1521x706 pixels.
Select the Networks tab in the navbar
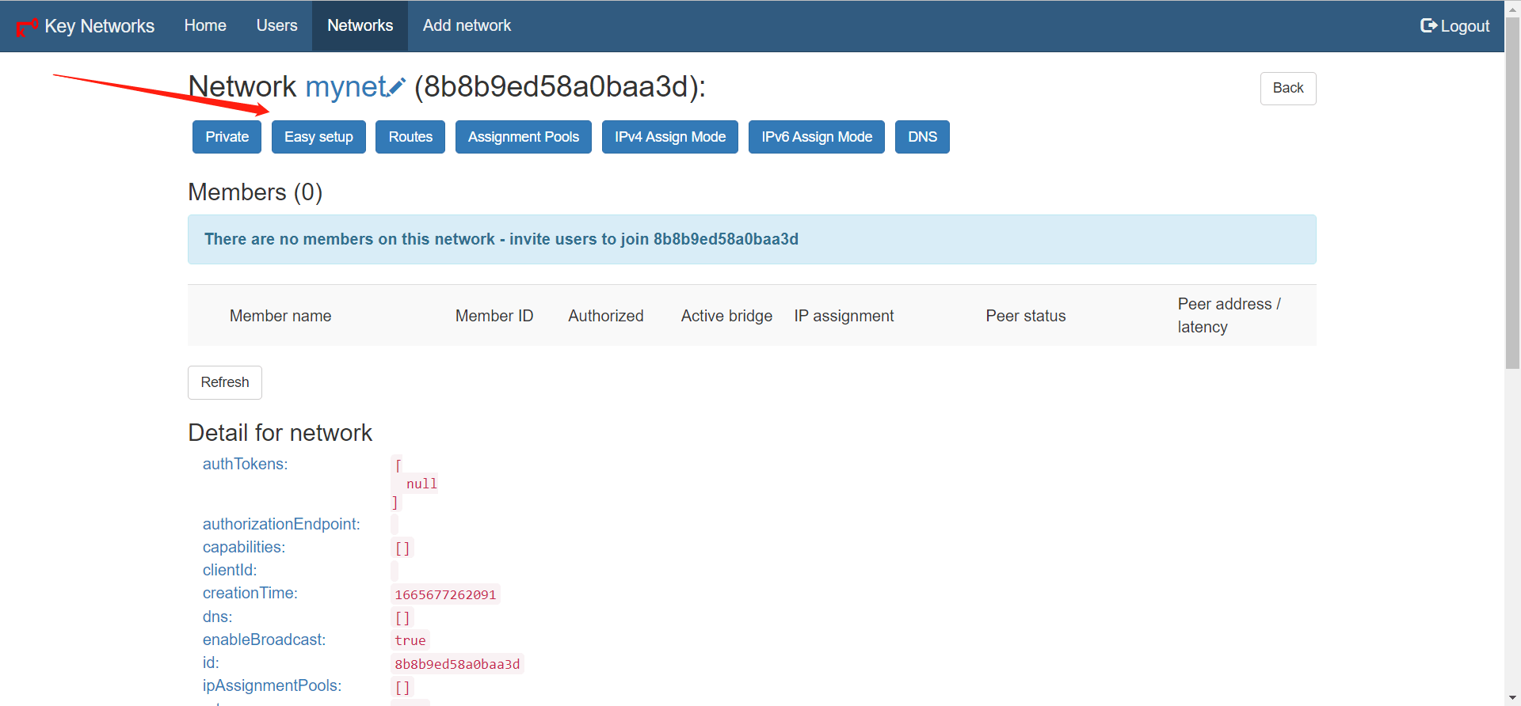[x=360, y=25]
